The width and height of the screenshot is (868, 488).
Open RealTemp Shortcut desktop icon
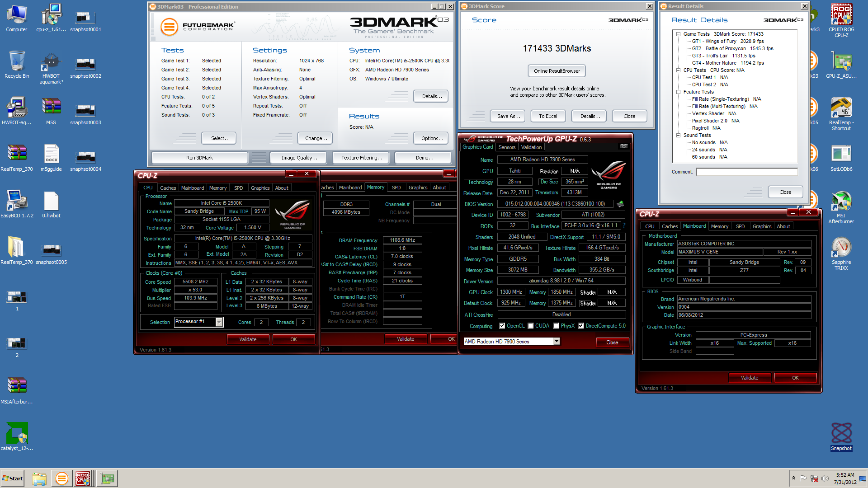tap(841, 114)
